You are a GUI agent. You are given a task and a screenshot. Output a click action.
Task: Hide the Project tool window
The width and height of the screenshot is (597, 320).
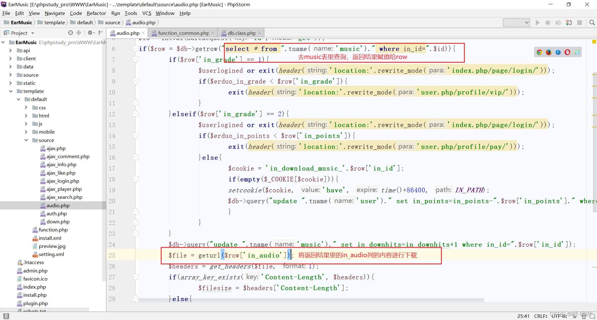tap(101, 33)
